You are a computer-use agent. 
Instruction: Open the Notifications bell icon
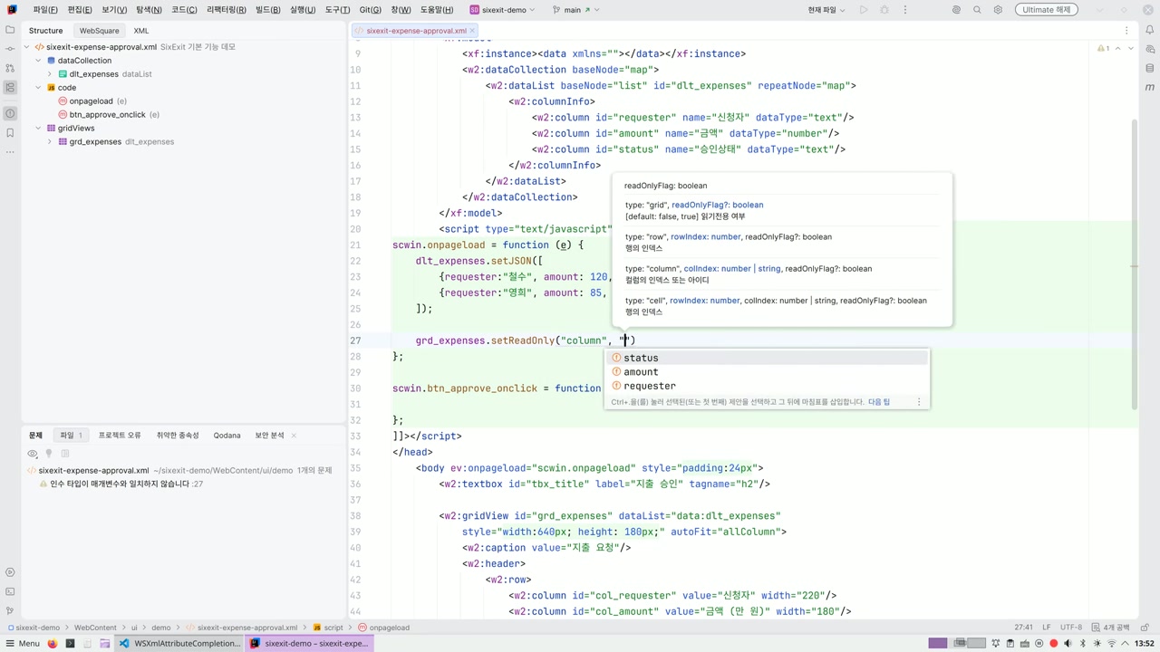(1150, 29)
